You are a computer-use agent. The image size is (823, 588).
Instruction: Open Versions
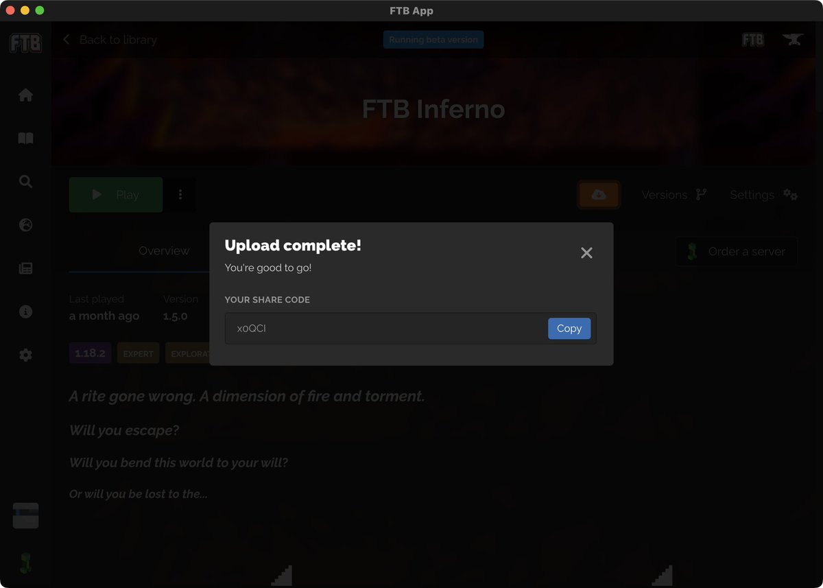(x=674, y=195)
